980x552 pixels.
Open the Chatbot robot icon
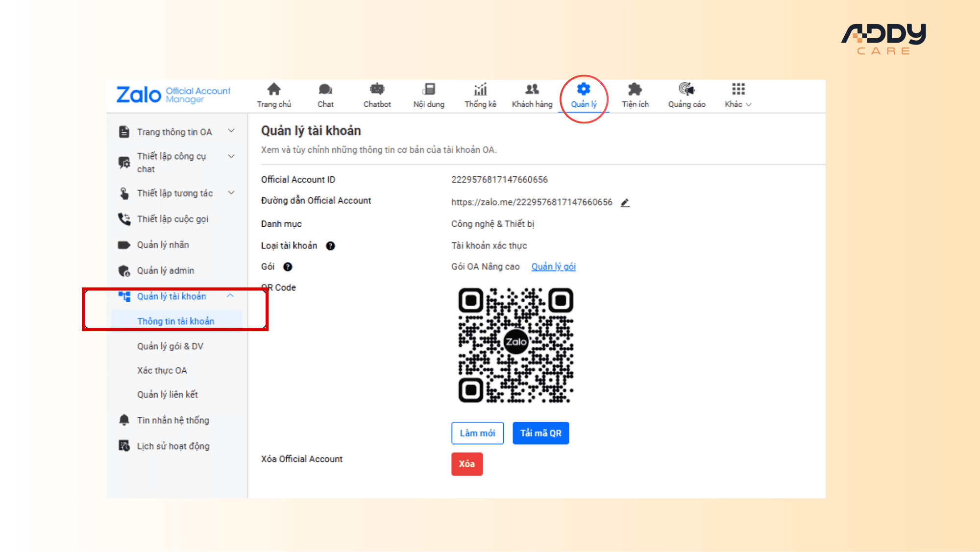tap(377, 89)
